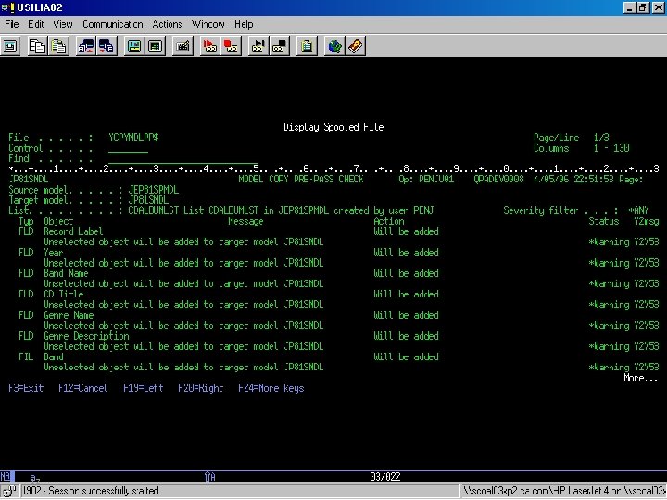Click the Page/Line 1/3 value

coord(601,137)
